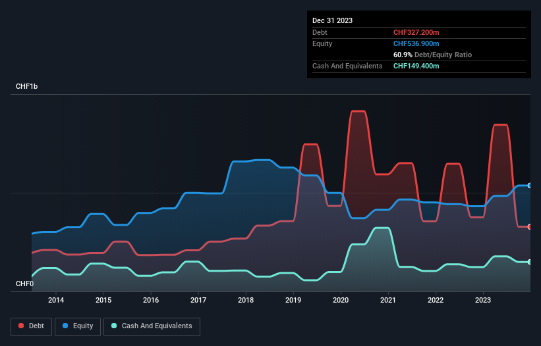Click the Debt row label in tooltip

point(320,32)
